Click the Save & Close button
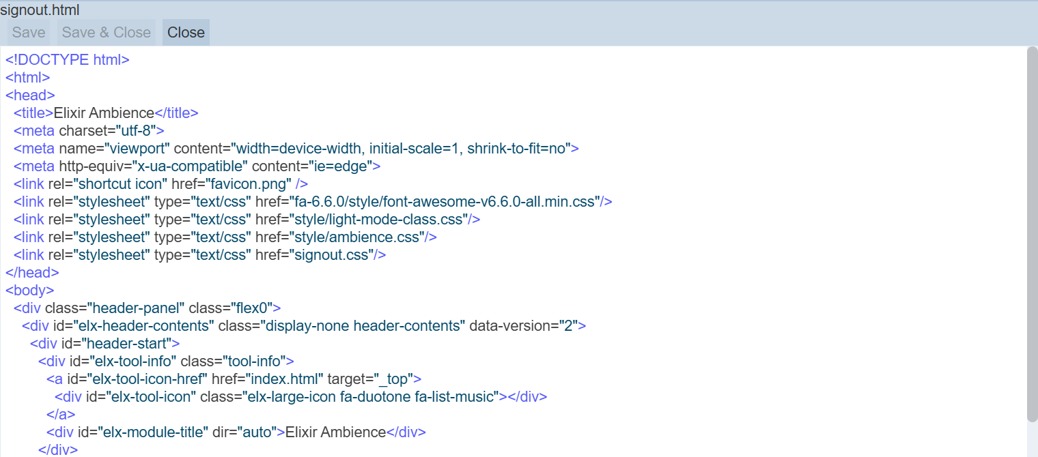 pyautogui.click(x=106, y=33)
